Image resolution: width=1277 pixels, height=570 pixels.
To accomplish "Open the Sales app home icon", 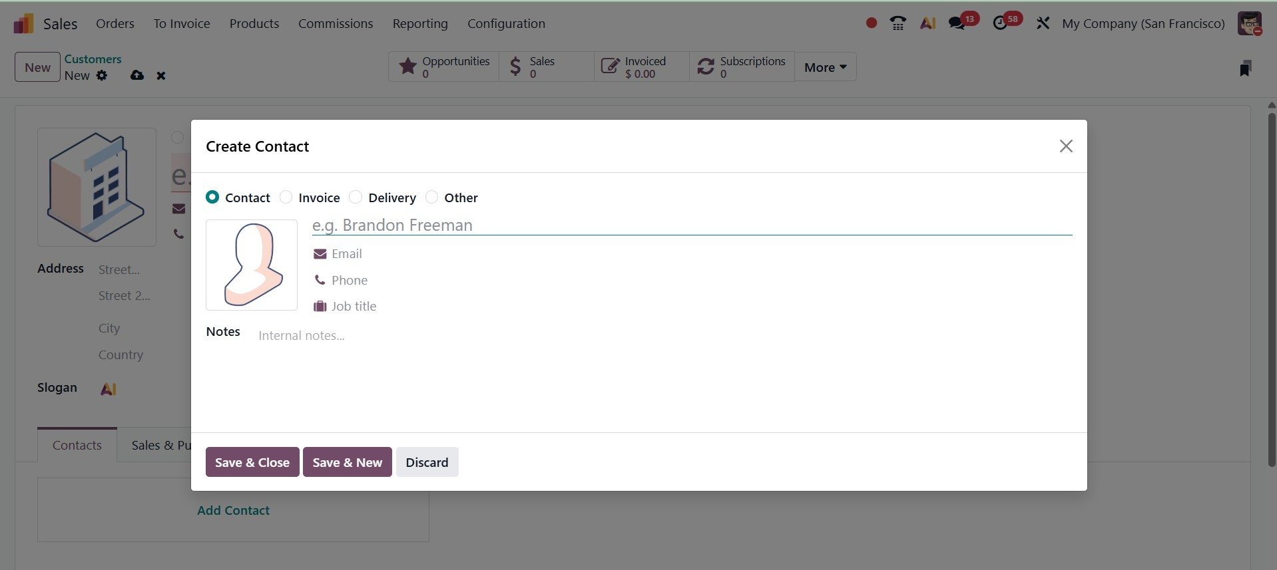I will (23, 24).
